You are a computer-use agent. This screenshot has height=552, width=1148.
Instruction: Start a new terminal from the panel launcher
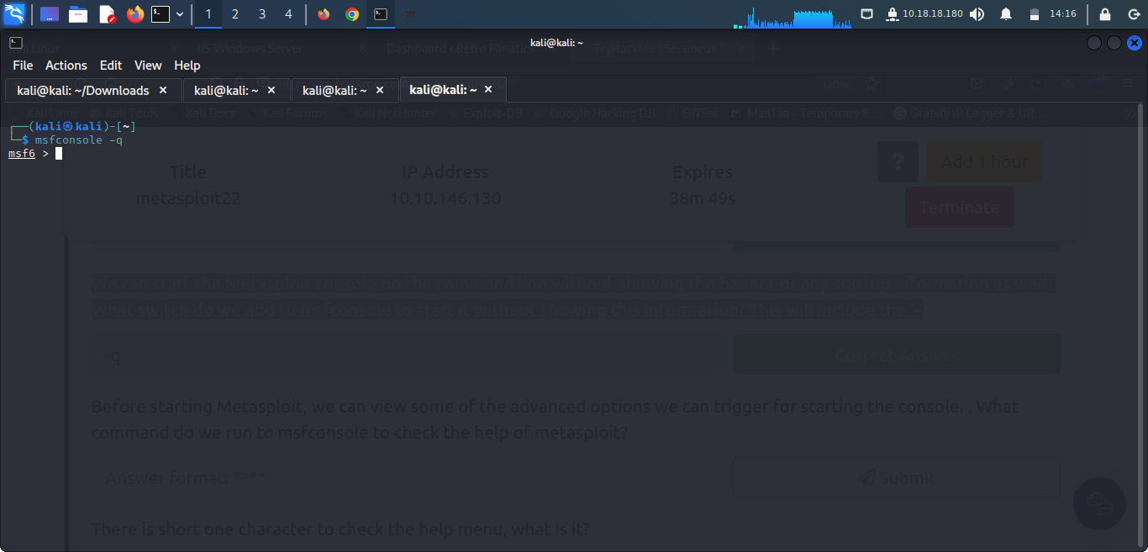[161, 14]
